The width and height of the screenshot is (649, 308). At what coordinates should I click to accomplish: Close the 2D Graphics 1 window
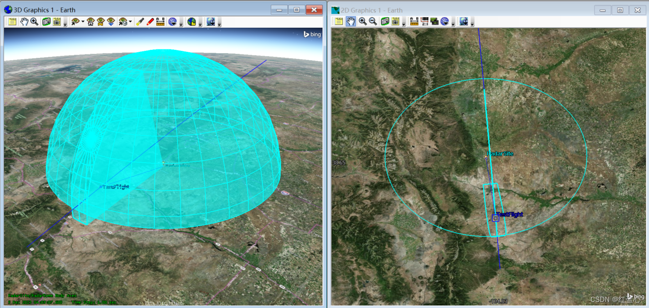coord(637,10)
